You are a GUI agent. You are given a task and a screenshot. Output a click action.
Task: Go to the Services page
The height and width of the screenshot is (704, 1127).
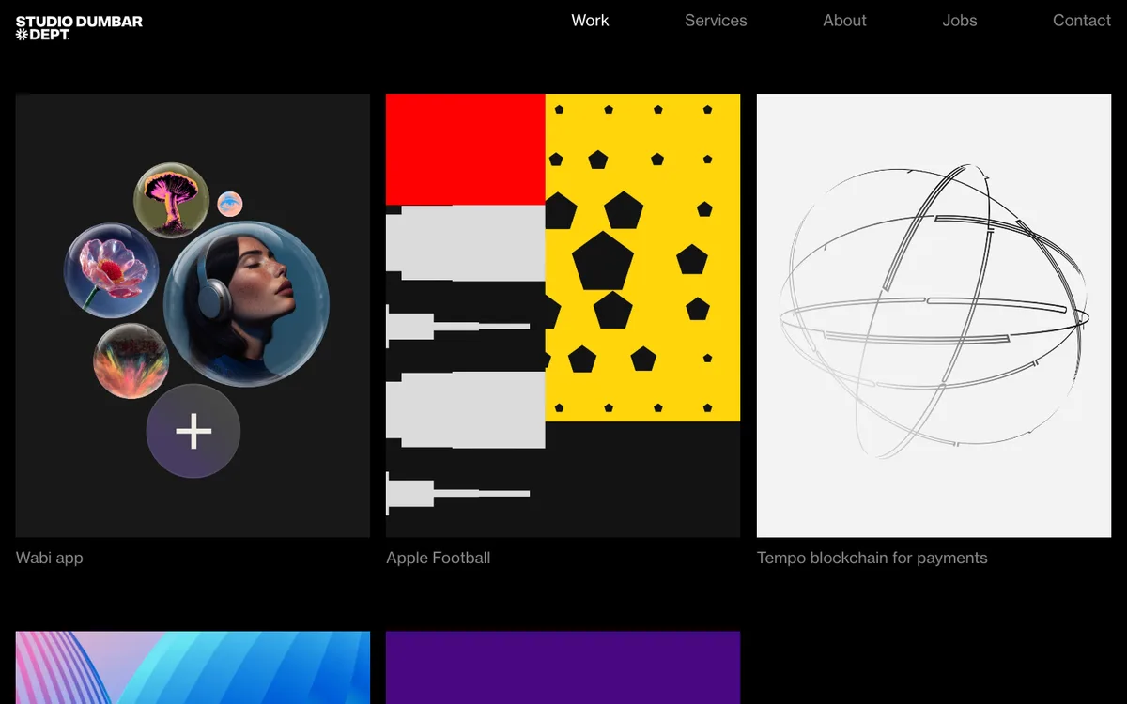pos(716,21)
